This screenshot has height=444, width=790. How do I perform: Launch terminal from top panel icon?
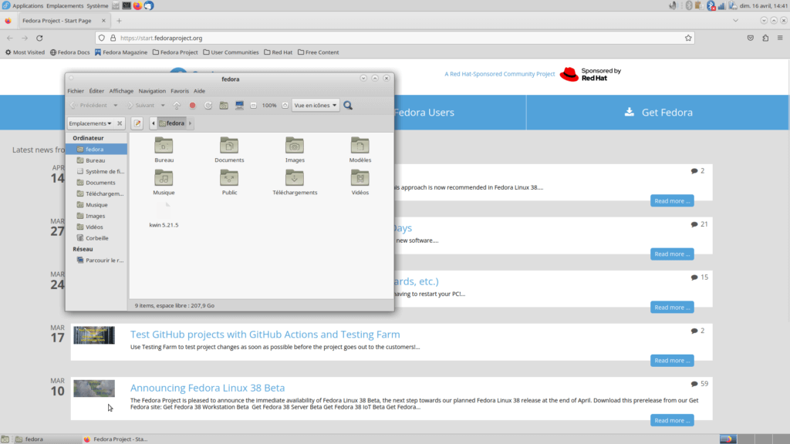pos(127,5)
